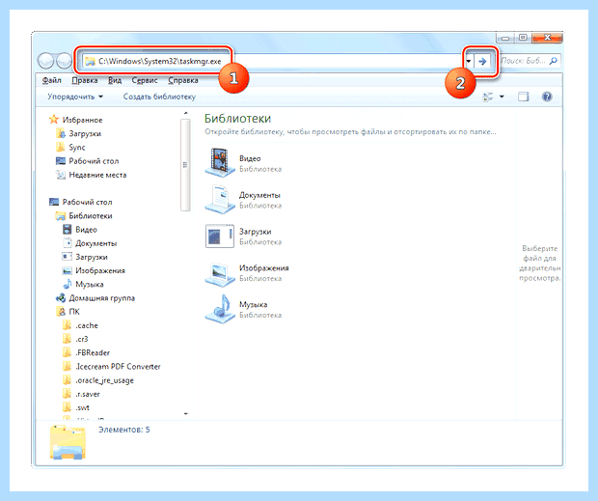Open the address bar history dropdown arrow
This screenshot has height=501, width=598.
[x=469, y=61]
